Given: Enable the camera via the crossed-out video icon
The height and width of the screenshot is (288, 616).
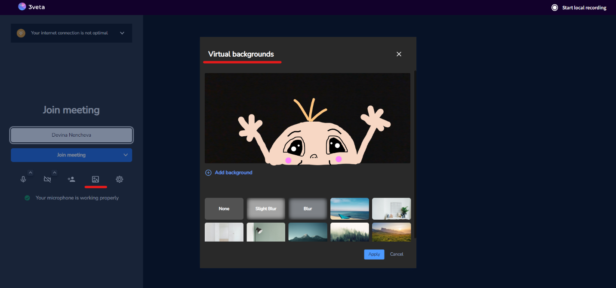Looking at the screenshot, I should [47, 179].
